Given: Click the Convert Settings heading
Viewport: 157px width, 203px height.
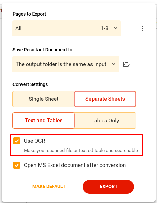Looking at the screenshot, I should pos(30,84).
